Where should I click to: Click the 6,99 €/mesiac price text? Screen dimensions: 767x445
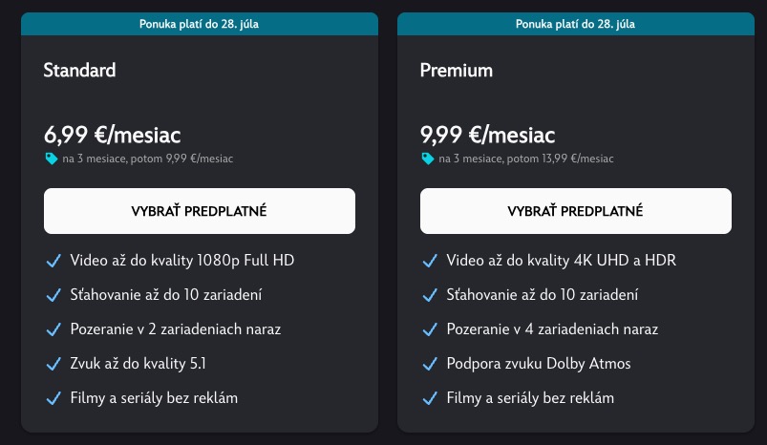click(x=113, y=135)
